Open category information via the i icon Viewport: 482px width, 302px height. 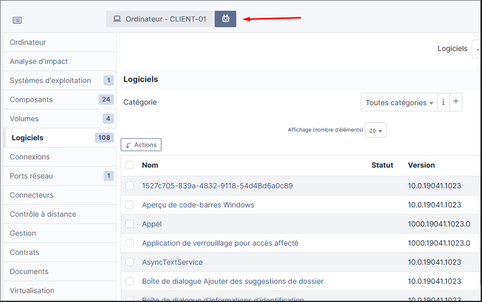point(443,102)
